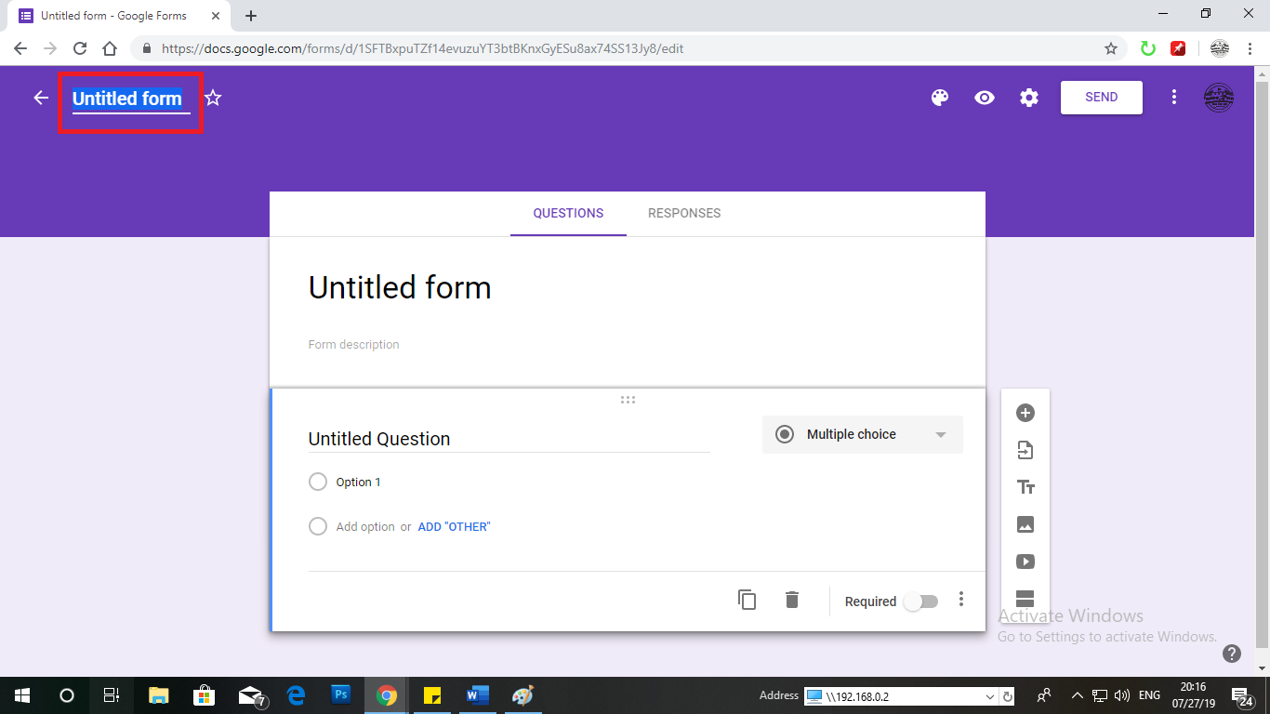Delete the question with the trash icon
The height and width of the screenshot is (714, 1270).
(x=791, y=601)
